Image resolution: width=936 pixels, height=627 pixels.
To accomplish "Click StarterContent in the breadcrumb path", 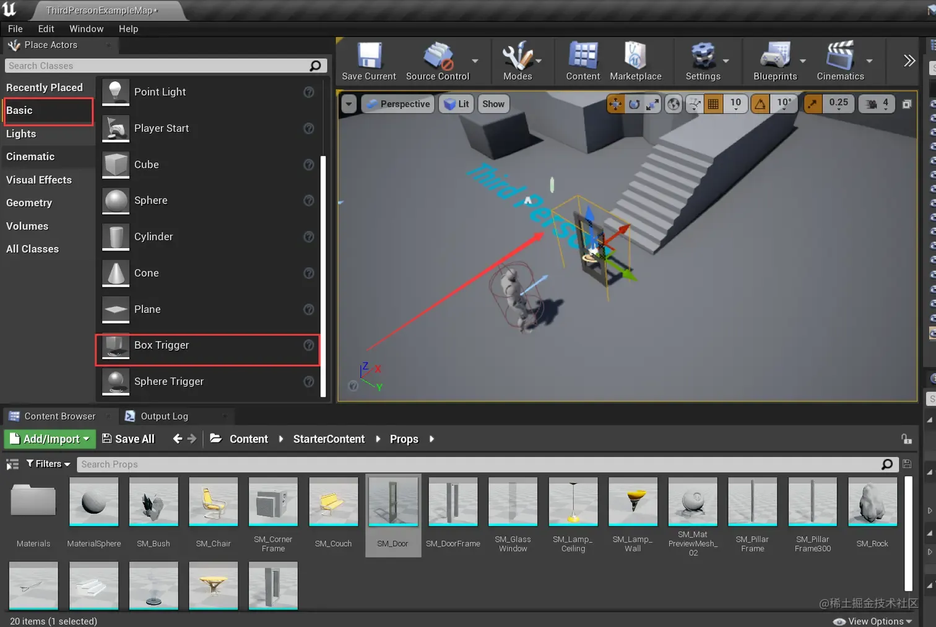I will pyautogui.click(x=329, y=439).
